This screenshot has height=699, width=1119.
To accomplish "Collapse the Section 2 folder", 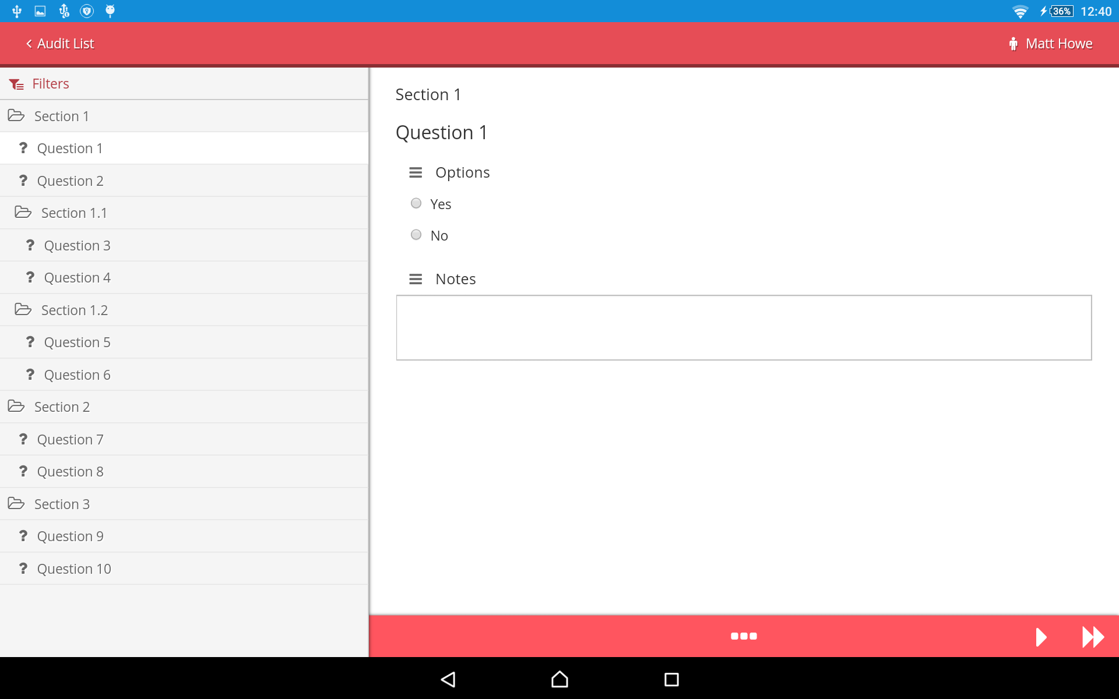I will click(184, 407).
